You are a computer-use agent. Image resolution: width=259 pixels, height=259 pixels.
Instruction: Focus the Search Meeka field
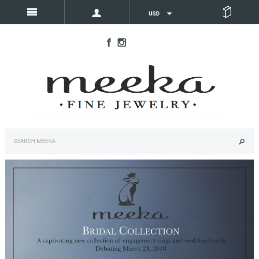[x=129, y=141]
